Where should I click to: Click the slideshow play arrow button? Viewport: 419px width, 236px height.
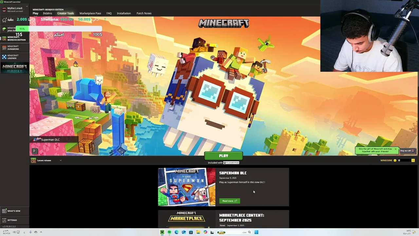34,151
